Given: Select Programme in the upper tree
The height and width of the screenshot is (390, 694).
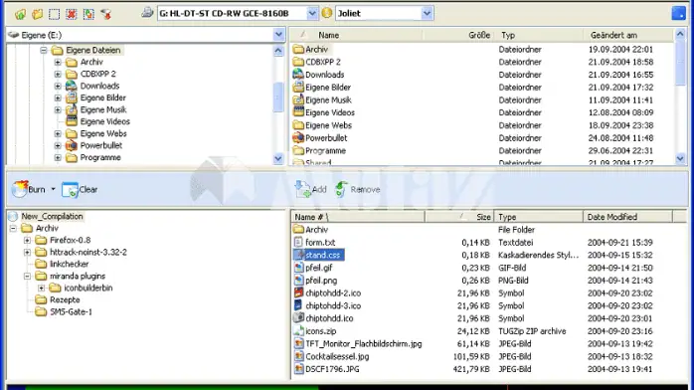Looking at the screenshot, I should 100,157.
